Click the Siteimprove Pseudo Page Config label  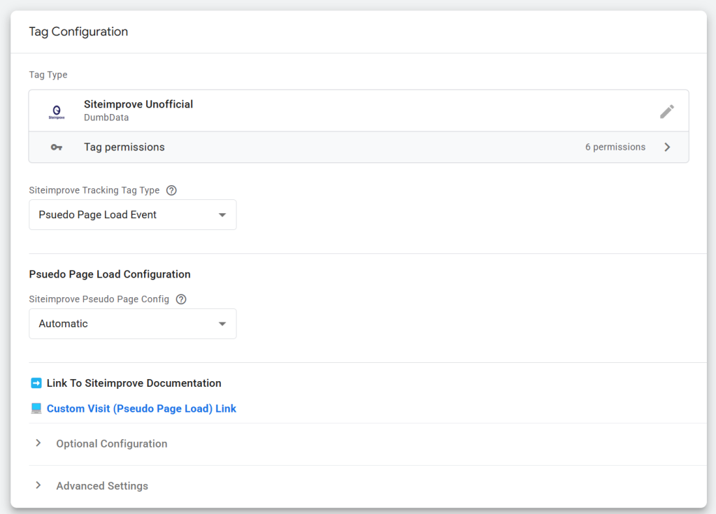[x=99, y=299]
